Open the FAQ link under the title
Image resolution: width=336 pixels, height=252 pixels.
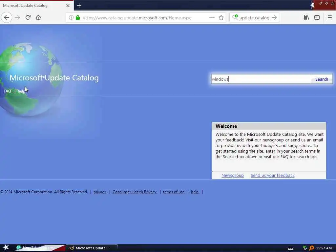(x=8, y=91)
